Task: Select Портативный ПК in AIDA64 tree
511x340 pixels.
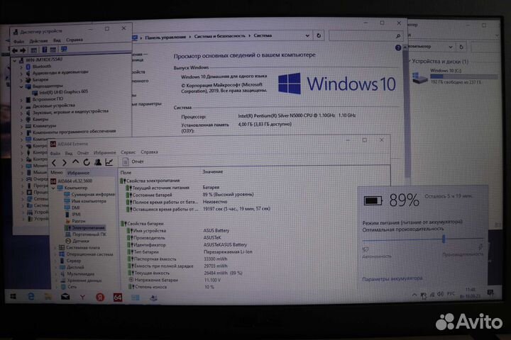Action: [86, 234]
